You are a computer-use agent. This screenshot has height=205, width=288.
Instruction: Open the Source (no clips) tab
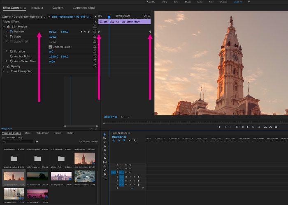pyautogui.click(x=84, y=8)
